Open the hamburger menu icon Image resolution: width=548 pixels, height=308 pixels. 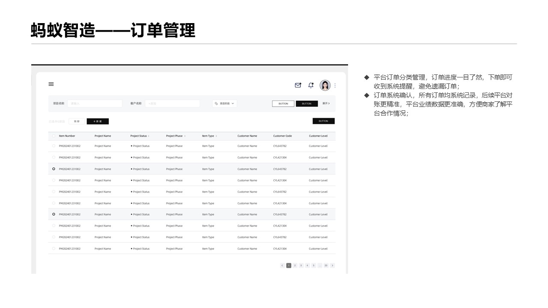tap(51, 84)
